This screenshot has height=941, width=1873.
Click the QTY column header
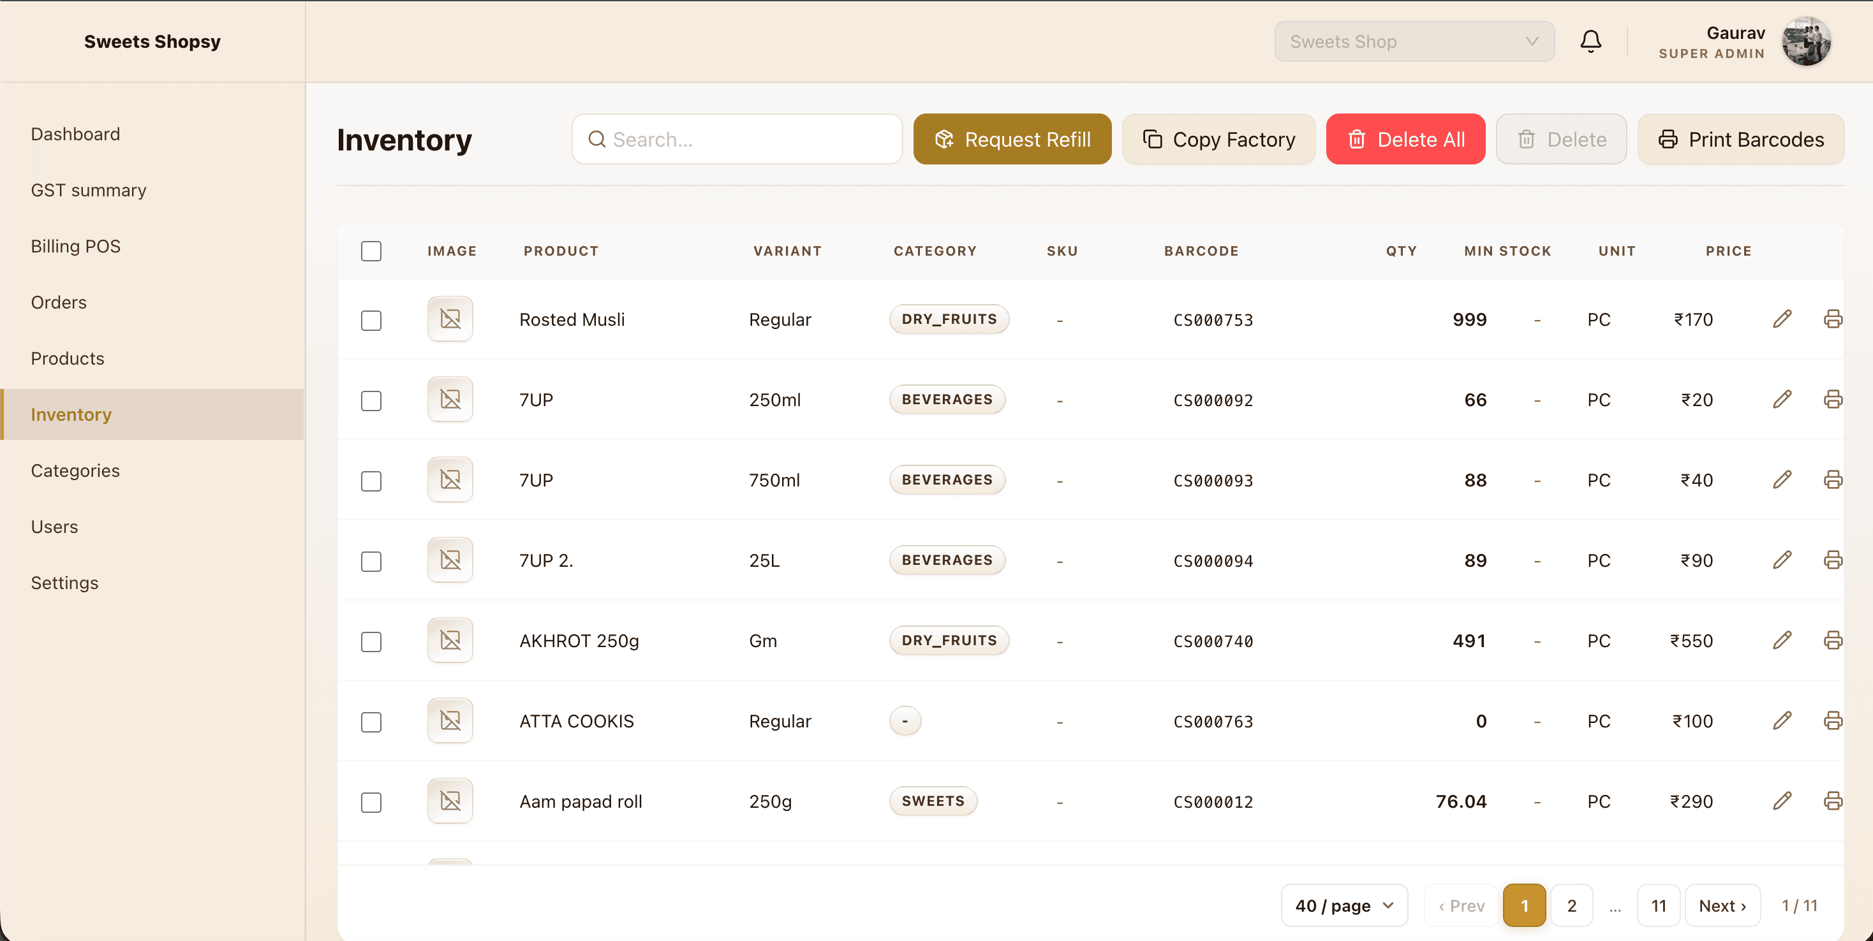1401,251
